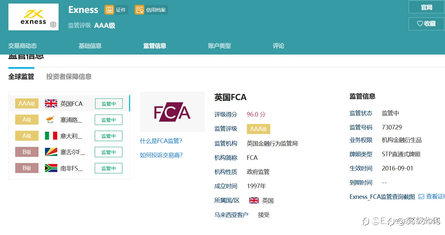The width and height of the screenshot is (445, 235).
Task: Click 监管中 status button in 南非FS row
Action: point(109,168)
